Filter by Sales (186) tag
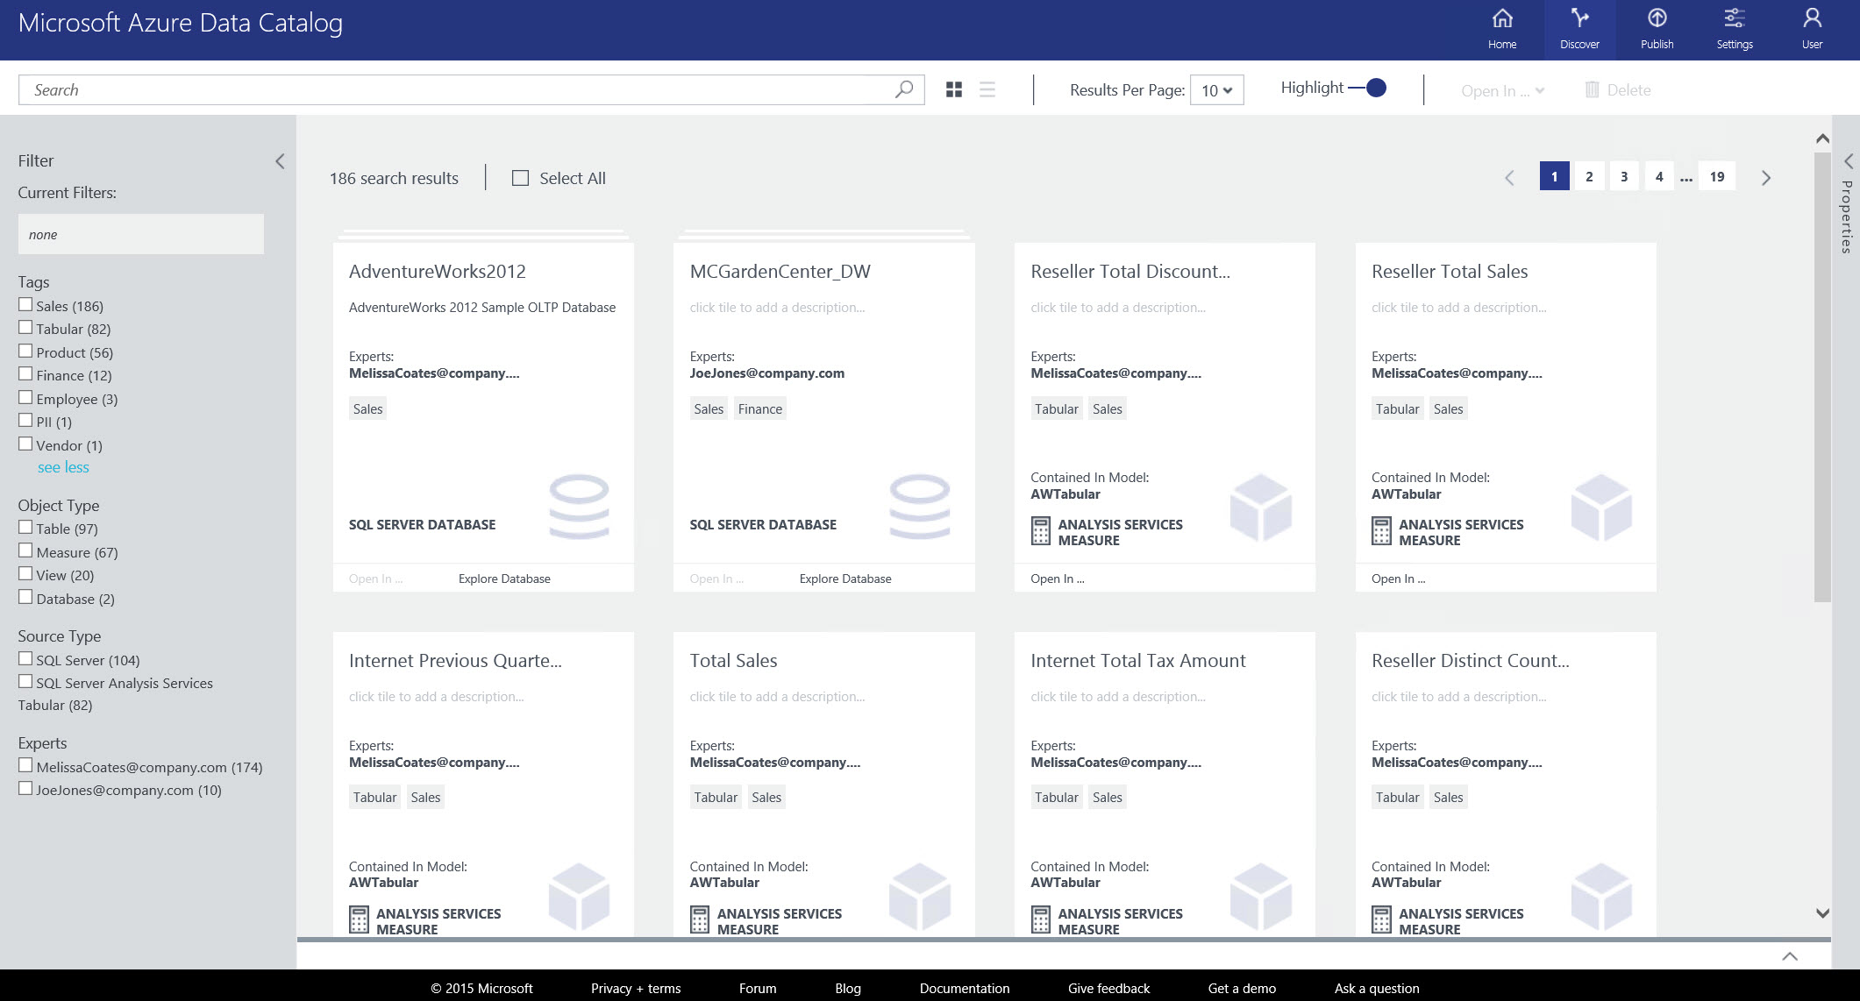 coord(25,305)
